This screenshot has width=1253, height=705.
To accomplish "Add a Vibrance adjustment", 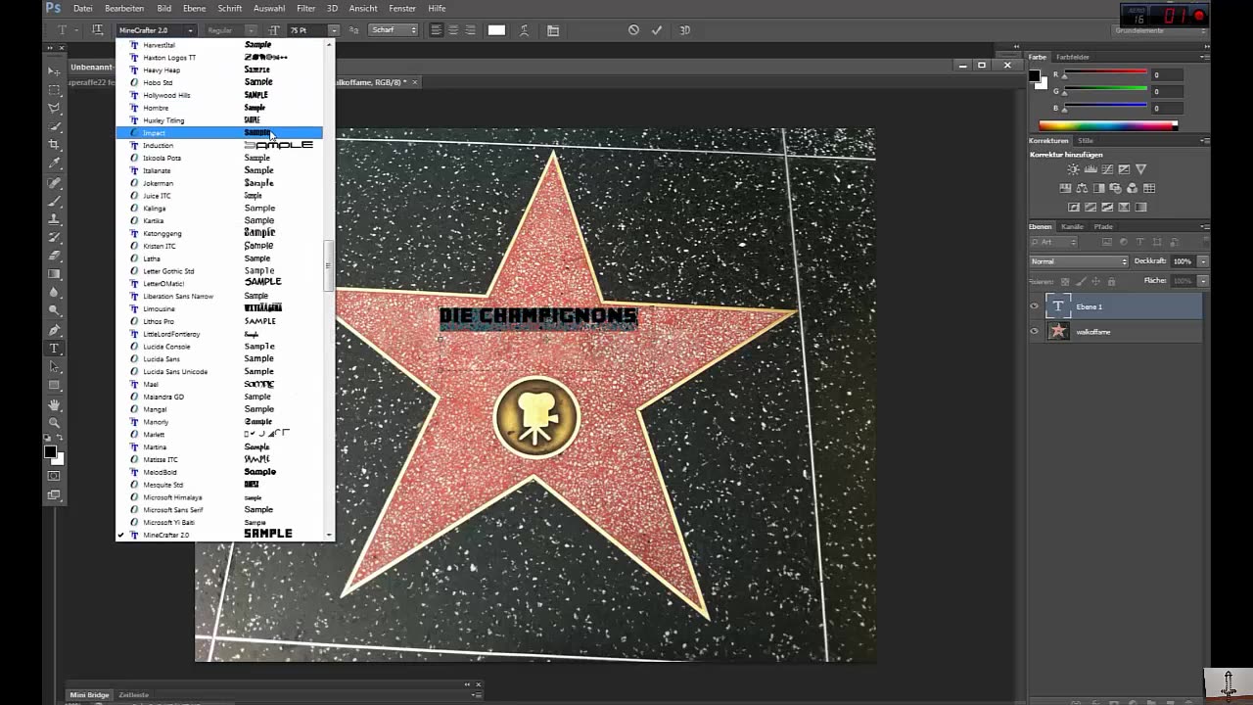I will point(1140,169).
